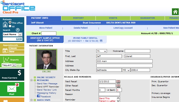This screenshot has width=179, height=102.
Task: Click the Next Recall date field
Action: point(107,82)
